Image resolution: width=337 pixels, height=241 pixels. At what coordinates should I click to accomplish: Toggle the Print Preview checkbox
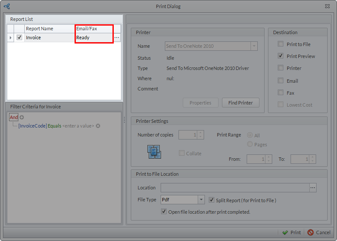click(x=280, y=56)
